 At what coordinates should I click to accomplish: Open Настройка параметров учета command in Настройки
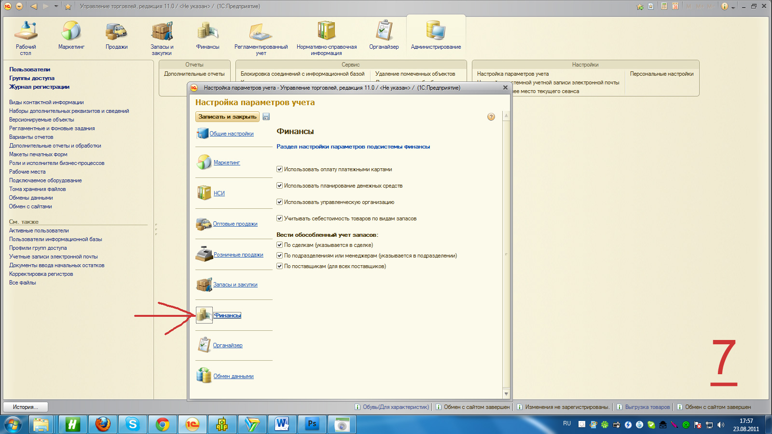(513, 74)
